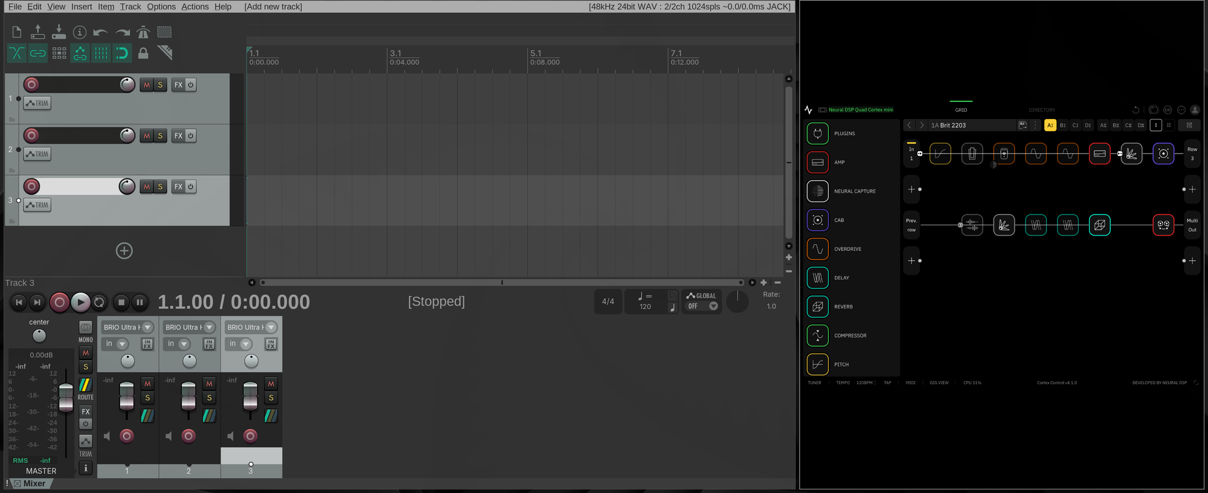Click Play in transport bar
Screen dimensions: 1208x493
(80, 302)
